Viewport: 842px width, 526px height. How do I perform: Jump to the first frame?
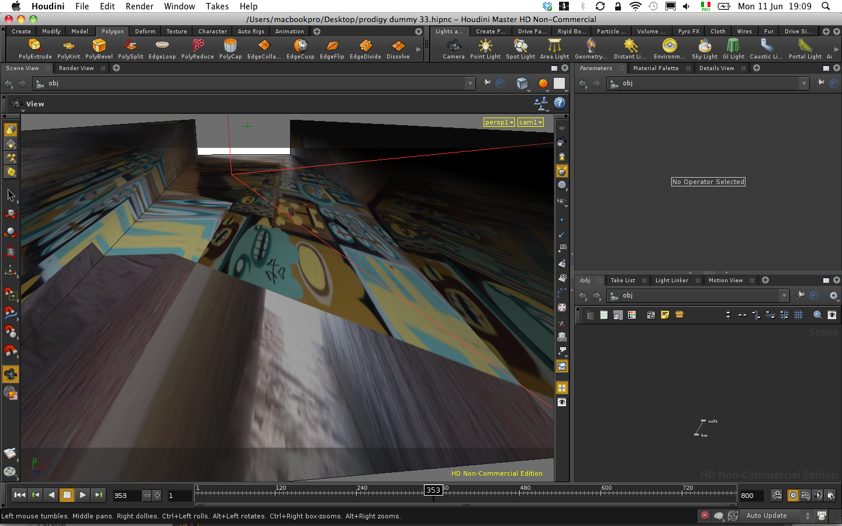click(19, 495)
